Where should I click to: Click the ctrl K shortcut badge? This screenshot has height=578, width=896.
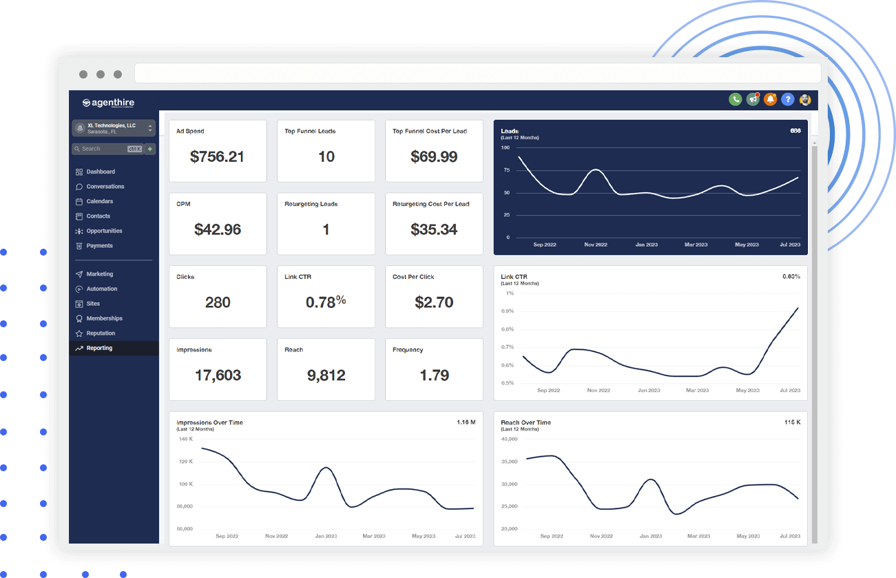pos(134,149)
